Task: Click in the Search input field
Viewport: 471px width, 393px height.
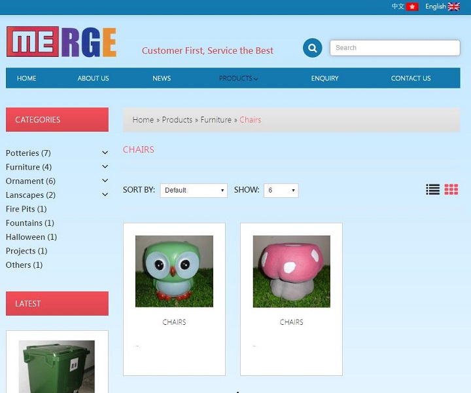Action: click(x=394, y=48)
